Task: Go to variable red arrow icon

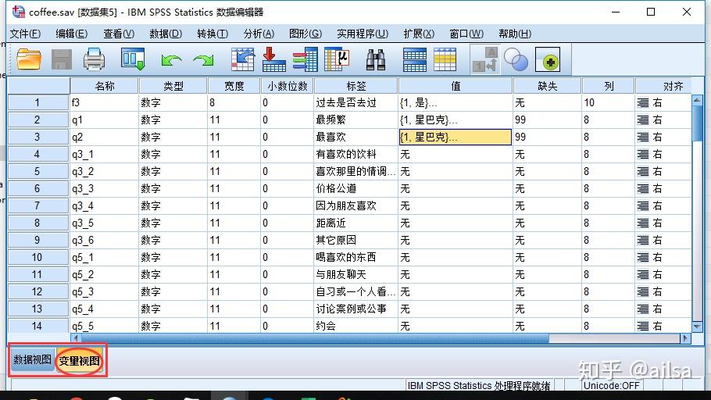Action: tap(274, 59)
